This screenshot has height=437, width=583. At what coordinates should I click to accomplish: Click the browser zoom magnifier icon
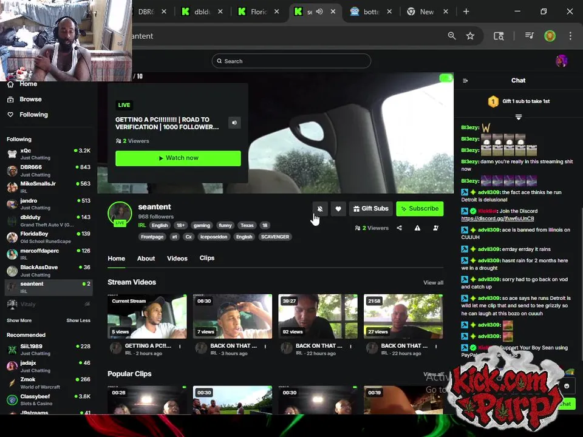click(x=452, y=36)
